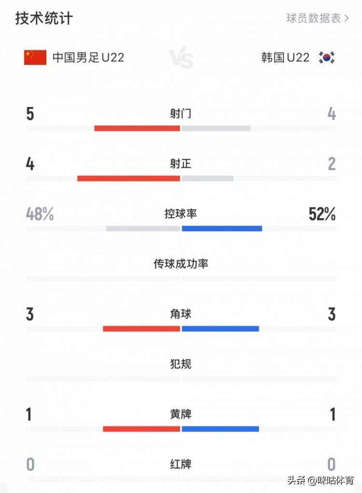The height and width of the screenshot is (493, 362).
Task: Click the red 黄牌 yellow cards bar
Action: [x=141, y=429]
